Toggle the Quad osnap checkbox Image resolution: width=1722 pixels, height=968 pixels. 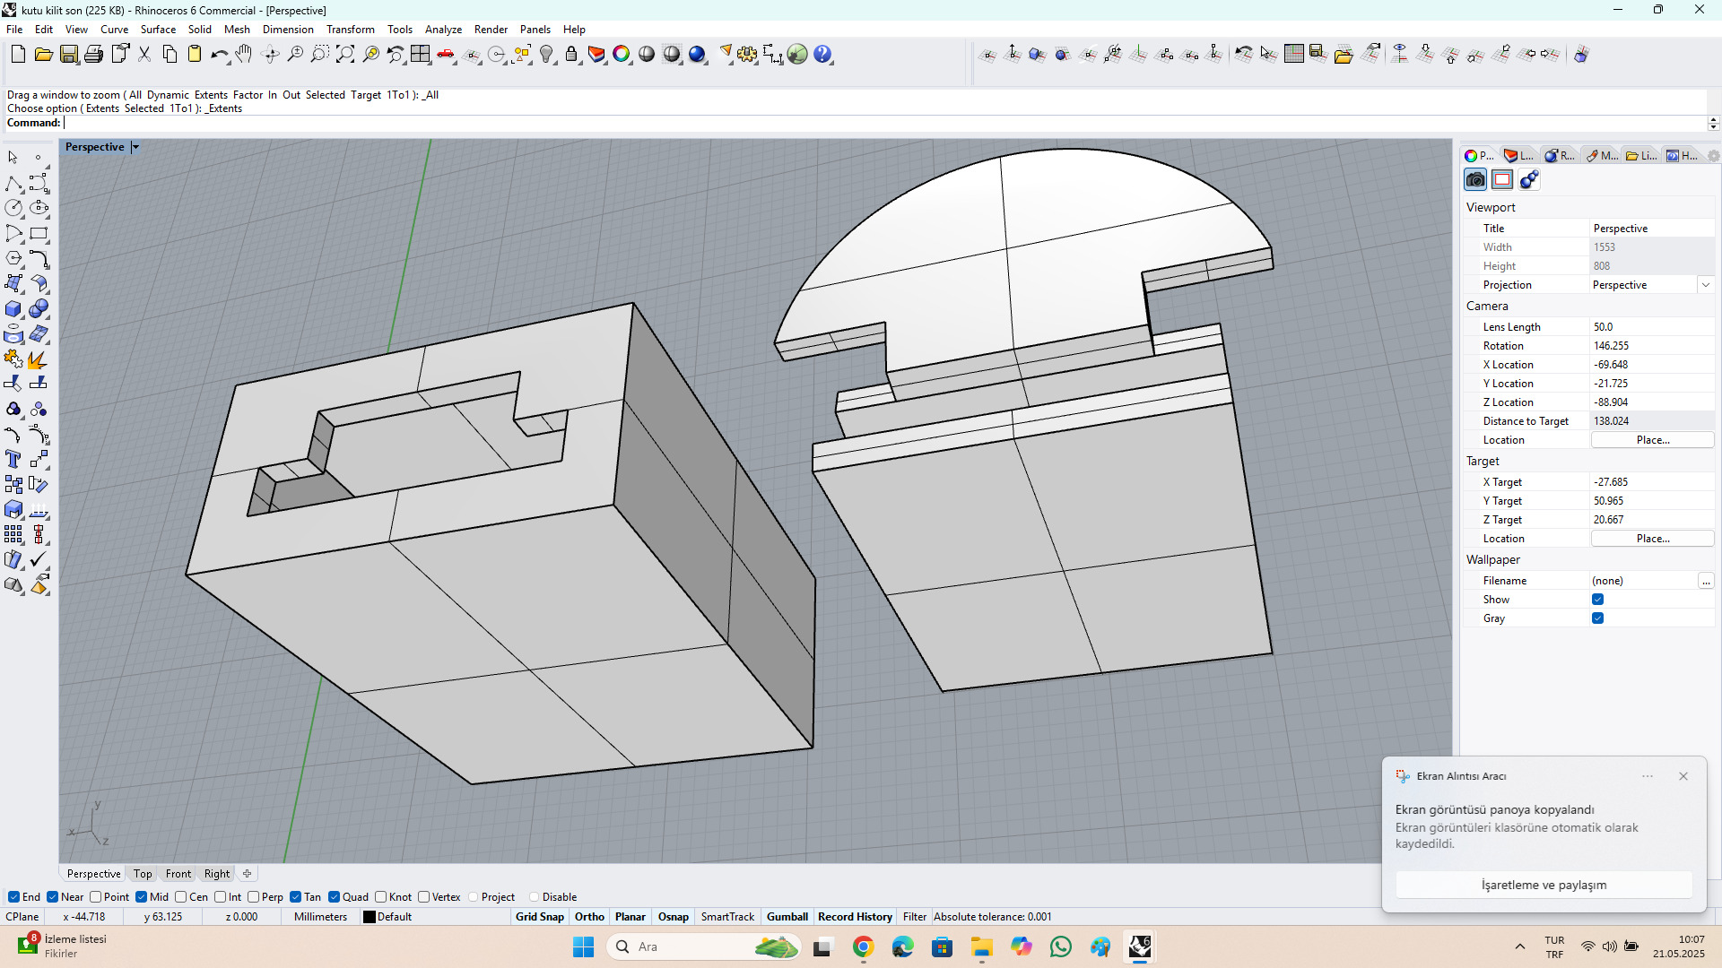pos(335,897)
